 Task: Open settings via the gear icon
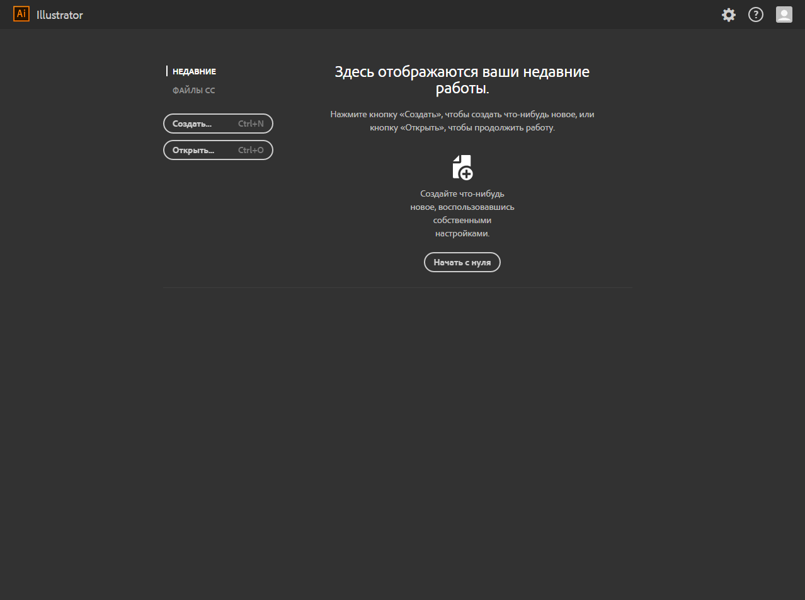coord(729,15)
